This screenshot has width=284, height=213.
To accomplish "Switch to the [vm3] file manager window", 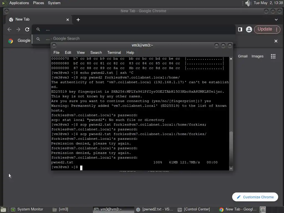I will pyautogui.click(x=61, y=209).
